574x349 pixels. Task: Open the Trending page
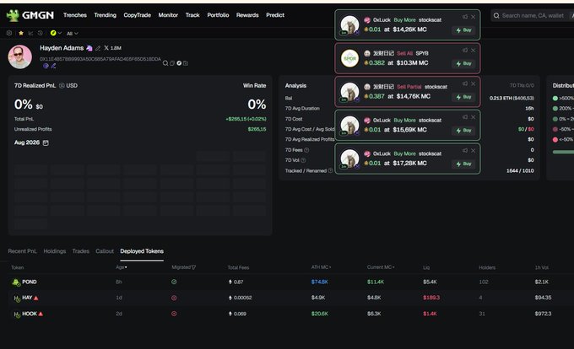(x=105, y=15)
